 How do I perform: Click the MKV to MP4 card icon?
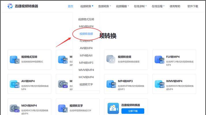pos(63,60)
